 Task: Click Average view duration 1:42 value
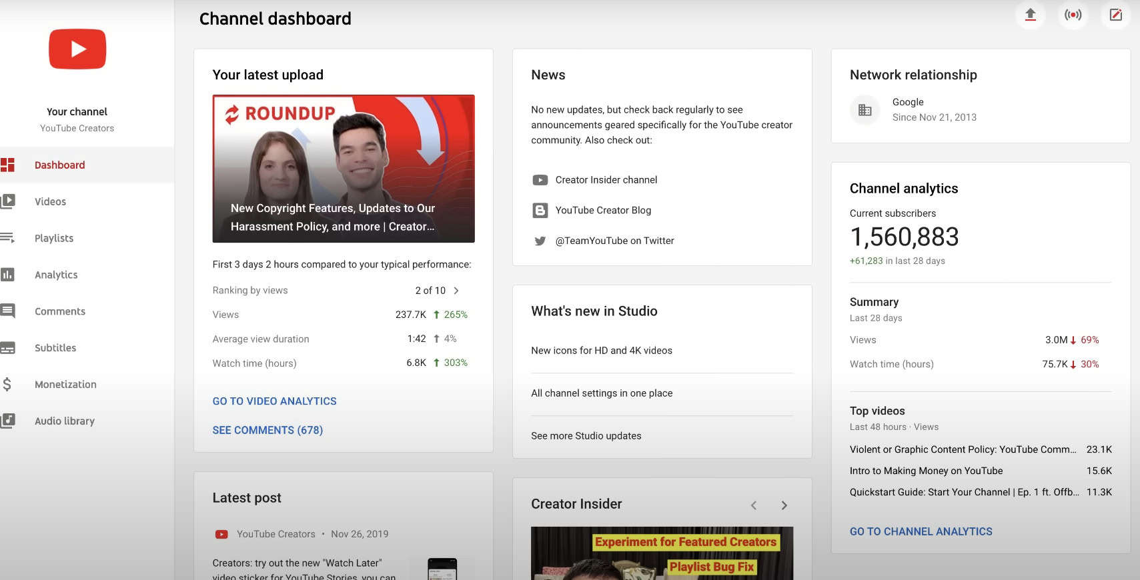coord(416,339)
